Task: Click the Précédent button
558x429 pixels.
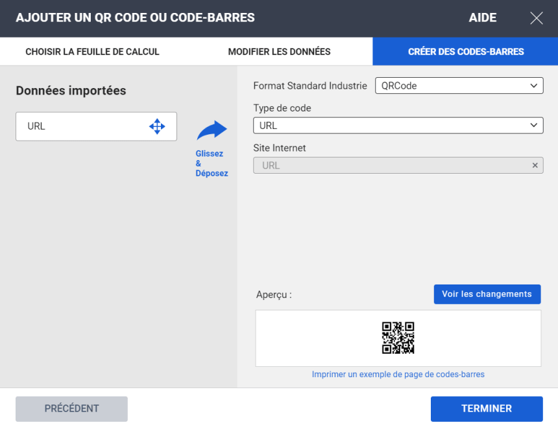Action: point(71,409)
